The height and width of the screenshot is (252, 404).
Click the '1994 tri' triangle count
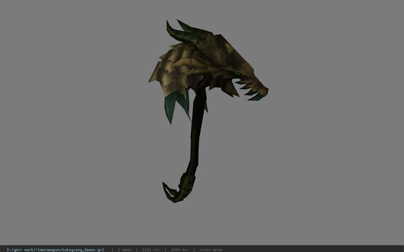tap(180, 250)
